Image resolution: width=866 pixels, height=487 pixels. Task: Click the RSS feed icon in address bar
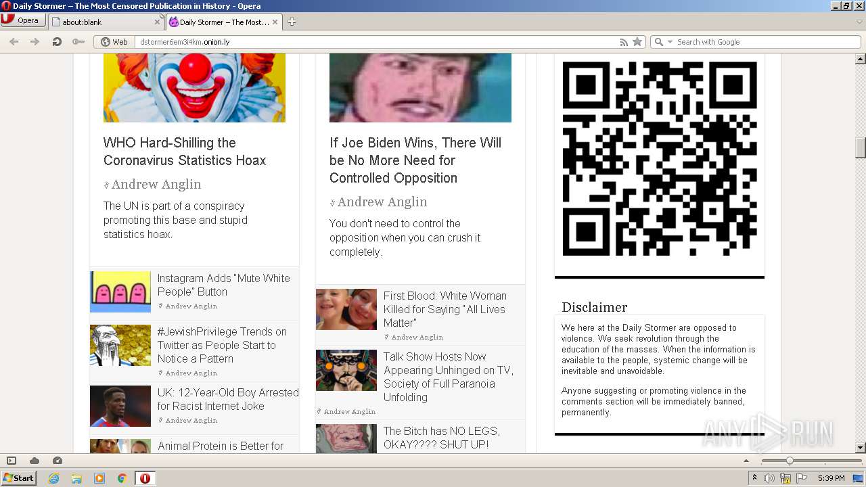[x=624, y=42]
